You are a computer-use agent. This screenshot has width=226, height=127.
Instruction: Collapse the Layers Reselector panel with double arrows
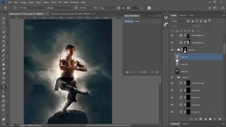coord(155,16)
